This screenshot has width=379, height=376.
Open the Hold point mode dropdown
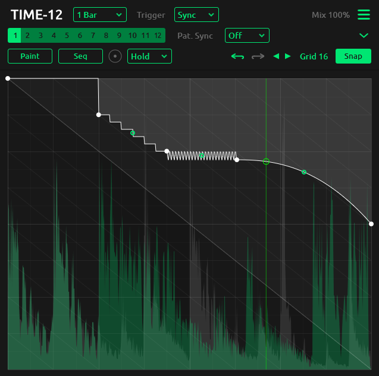tap(149, 56)
